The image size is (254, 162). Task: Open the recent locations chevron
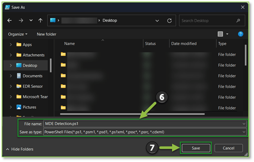click(x=31, y=20)
